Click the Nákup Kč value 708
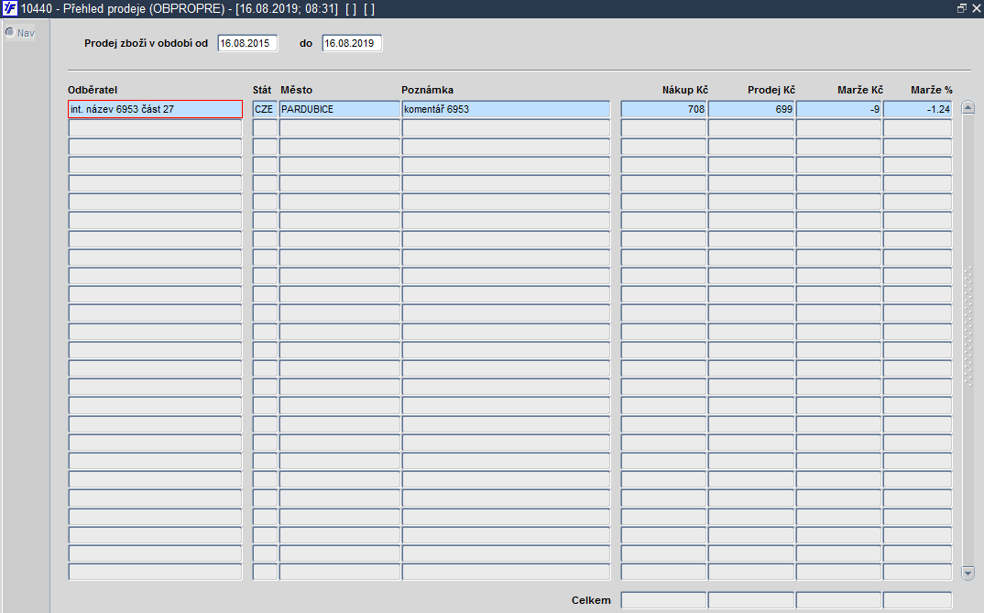This screenshot has height=613, width=984. tap(663, 109)
